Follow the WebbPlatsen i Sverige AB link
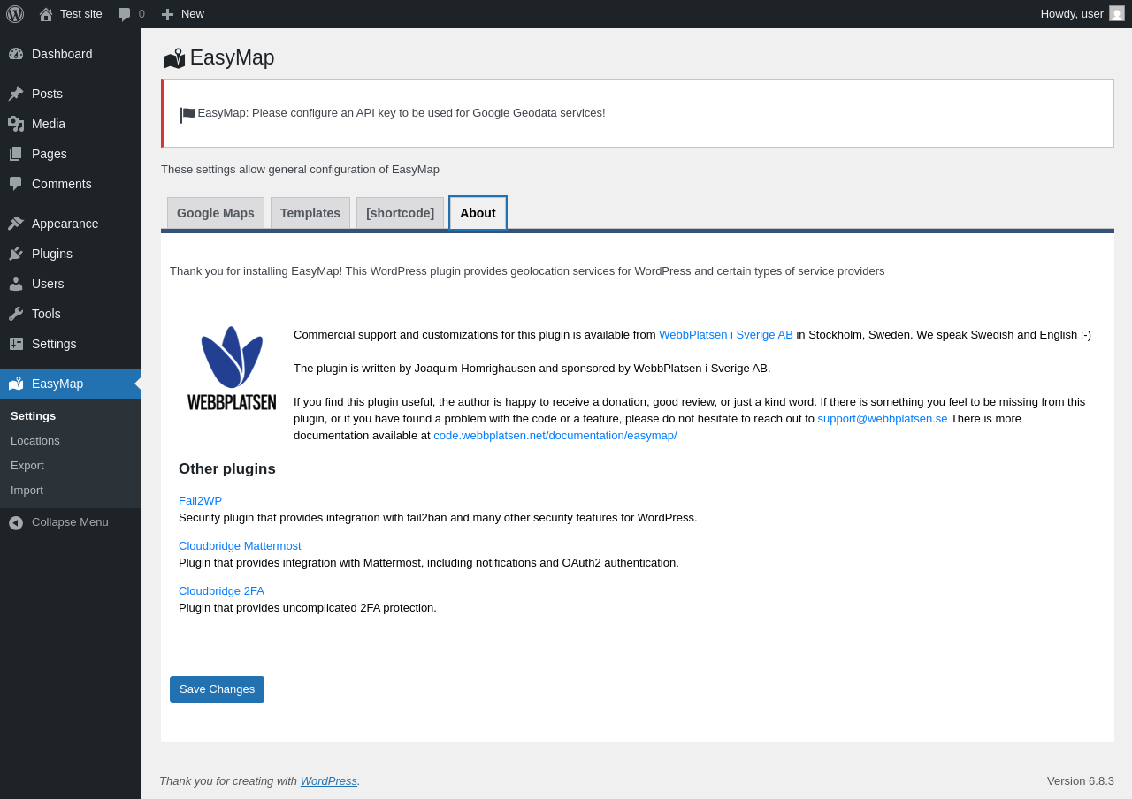1132x799 pixels. pyautogui.click(x=726, y=334)
